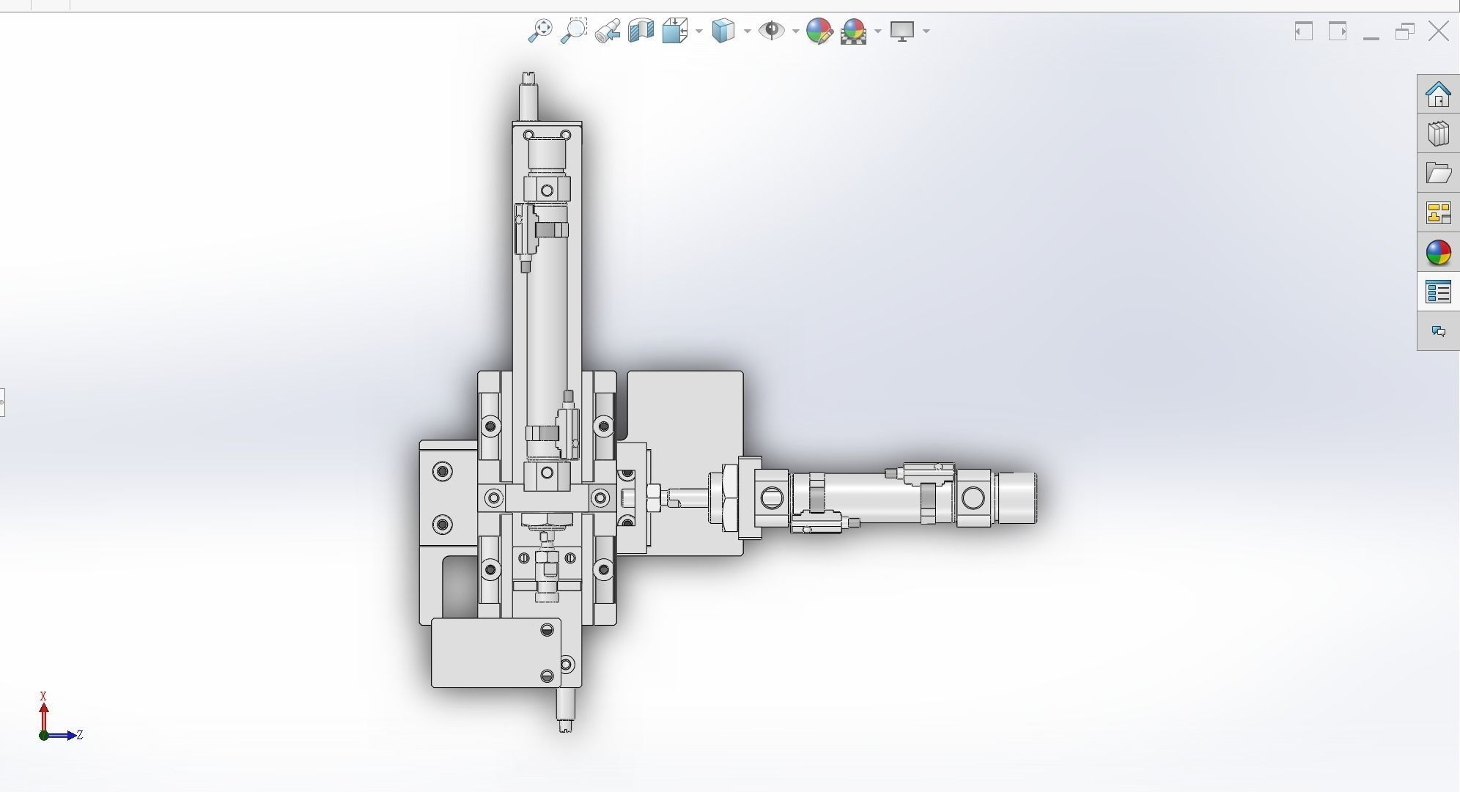The image size is (1460, 792).
Task: Select the Zoom to Area tool
Action: point(574,31)
